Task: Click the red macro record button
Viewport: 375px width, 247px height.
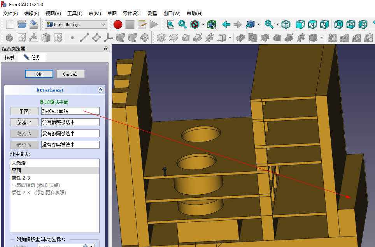Action: (x=118, y=24)
